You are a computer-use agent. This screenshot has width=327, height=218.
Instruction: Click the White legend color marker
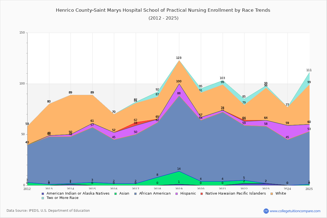272,193
